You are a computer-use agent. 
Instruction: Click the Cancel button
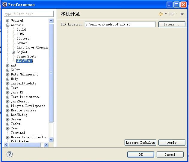pos(170,155)
